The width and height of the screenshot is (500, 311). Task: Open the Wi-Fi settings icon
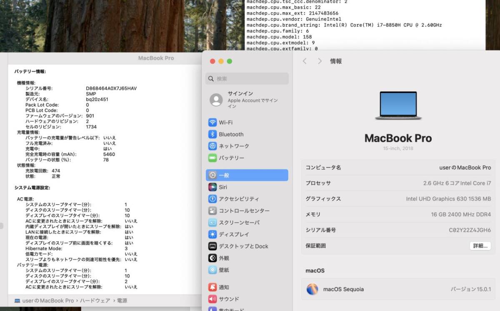pyautogui.click(x=212, y=122)
